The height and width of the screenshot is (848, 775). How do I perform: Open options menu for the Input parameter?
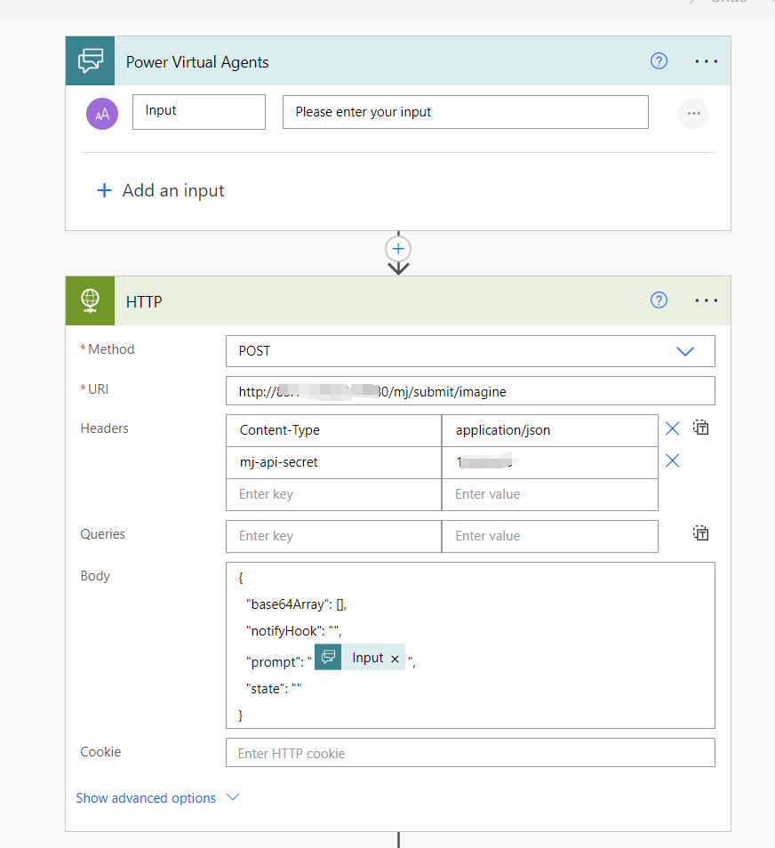coord(694,114)
